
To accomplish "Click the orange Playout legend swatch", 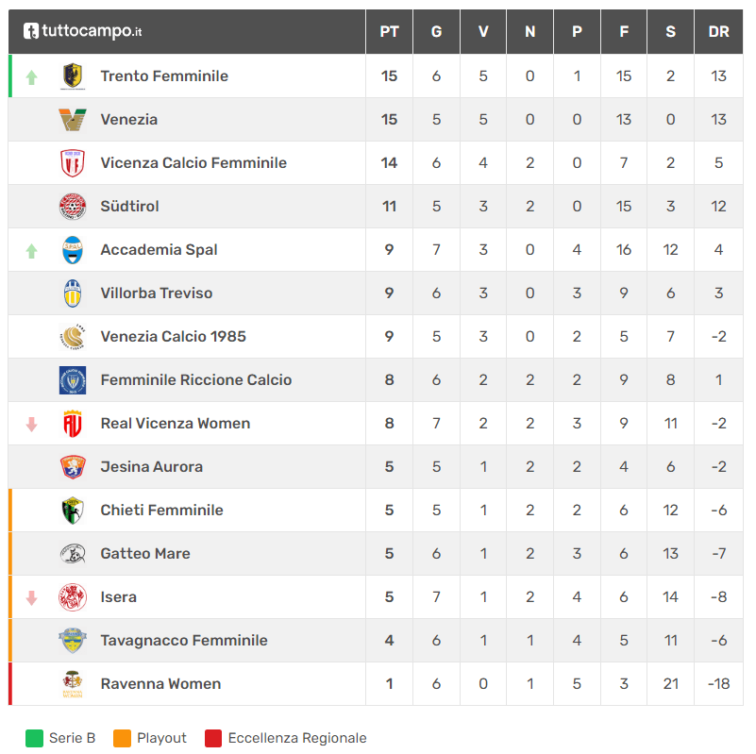I will click(122, 738).
